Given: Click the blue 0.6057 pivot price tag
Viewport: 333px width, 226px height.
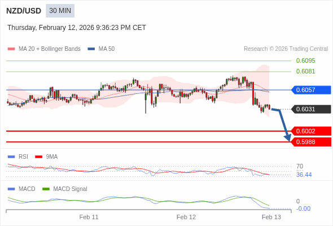Looking at the screenshot, I should tap(311, 90).
